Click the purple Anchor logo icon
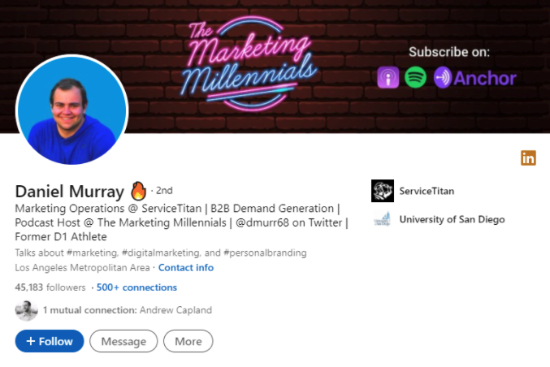The image size is (550, 367). click(443, 77)
